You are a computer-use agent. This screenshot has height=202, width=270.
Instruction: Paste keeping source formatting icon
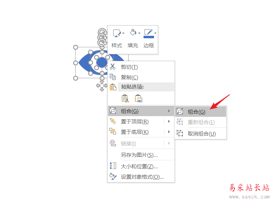coord(125,98)
